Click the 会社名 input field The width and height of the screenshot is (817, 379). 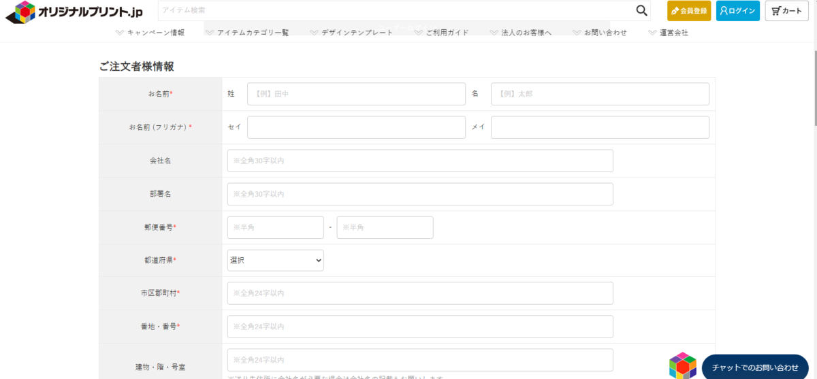click(420, 161)
